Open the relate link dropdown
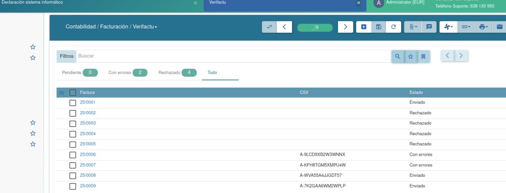This screenshot has width=506, height=193. pos(466,27)
